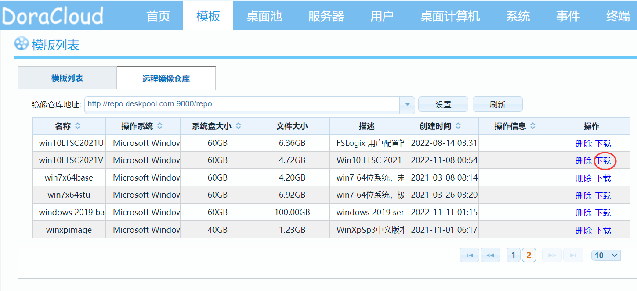Click inside the repository address input field
The image size is (637, 291).
coord(220,104)
